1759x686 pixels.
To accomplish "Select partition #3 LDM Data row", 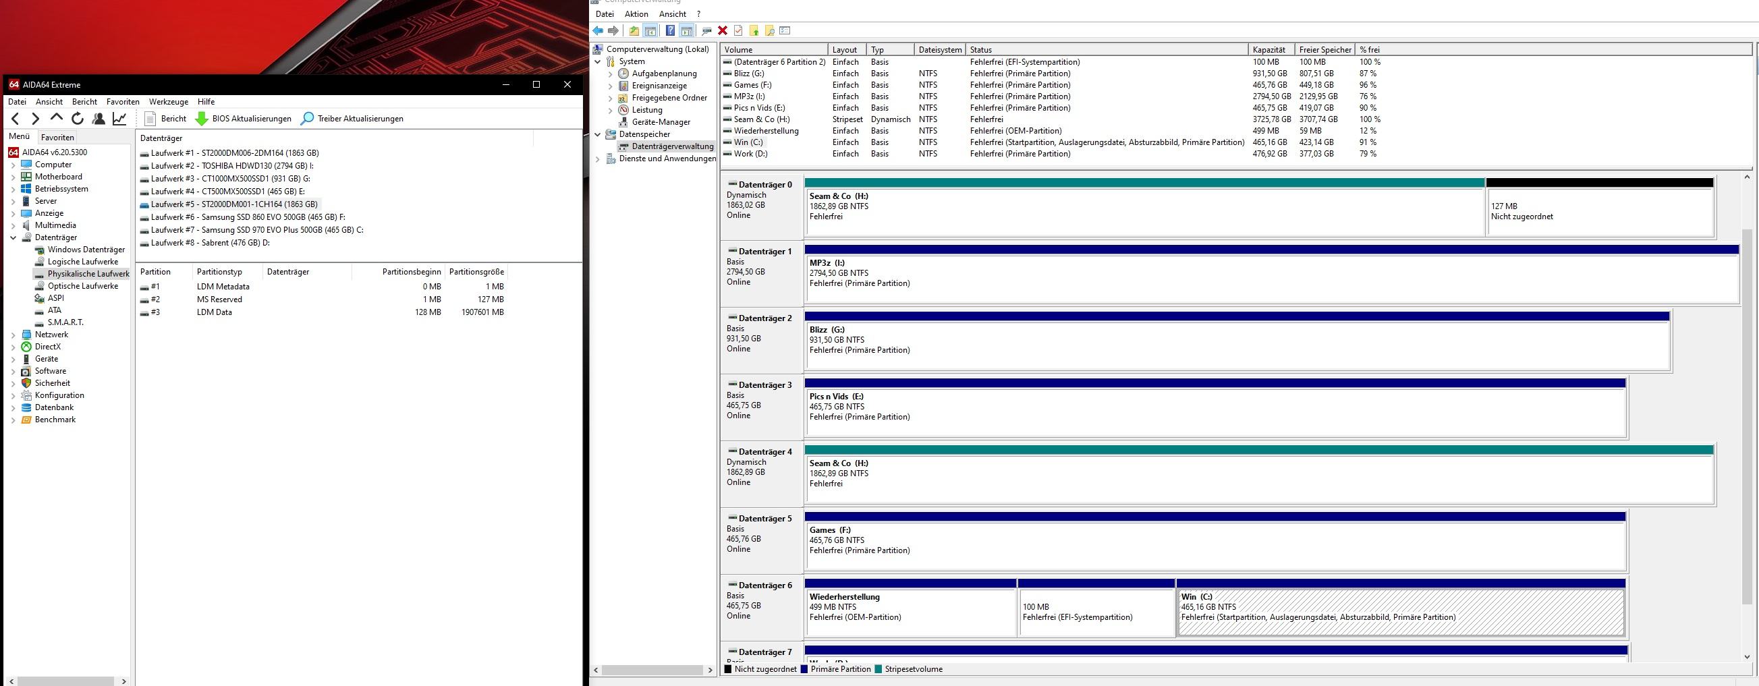I will 323,312.
